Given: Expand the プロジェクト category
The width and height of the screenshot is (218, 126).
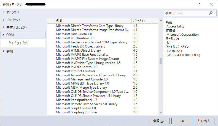Looking at the screenshot, I should point(3,20).
